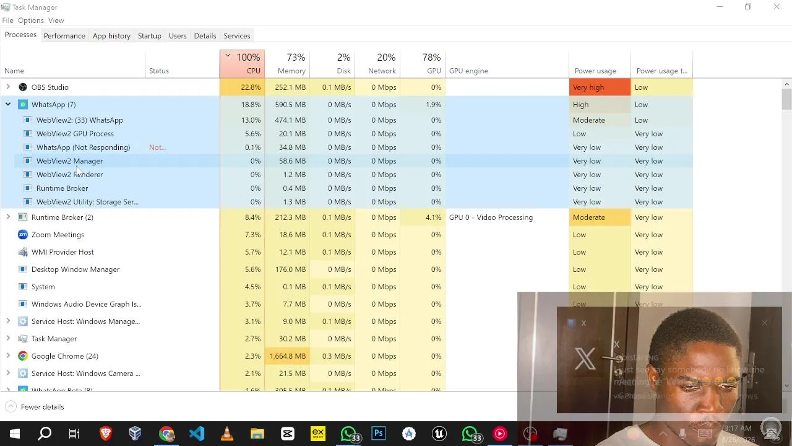Click the Fewer details button
792x446 pixels.
[35, 407]
